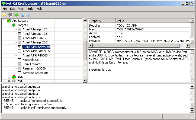Click the property list horizontal scrollbar thumb

136,45
